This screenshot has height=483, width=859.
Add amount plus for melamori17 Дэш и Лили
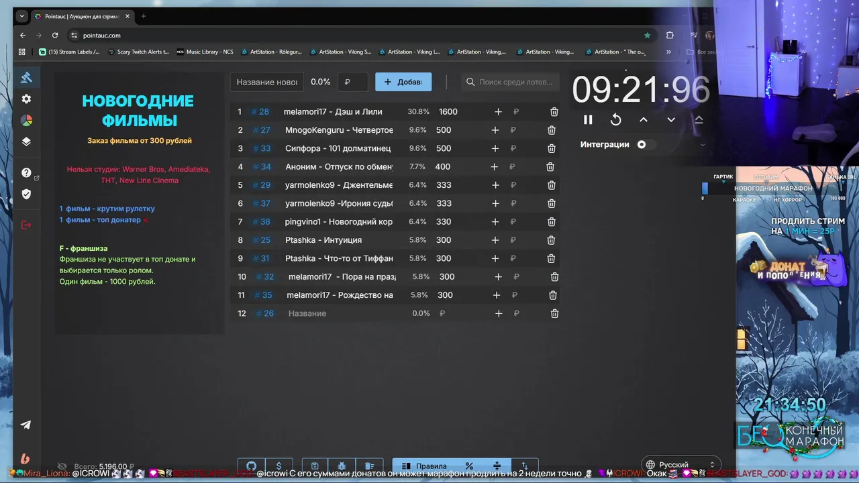pos(498,112)
